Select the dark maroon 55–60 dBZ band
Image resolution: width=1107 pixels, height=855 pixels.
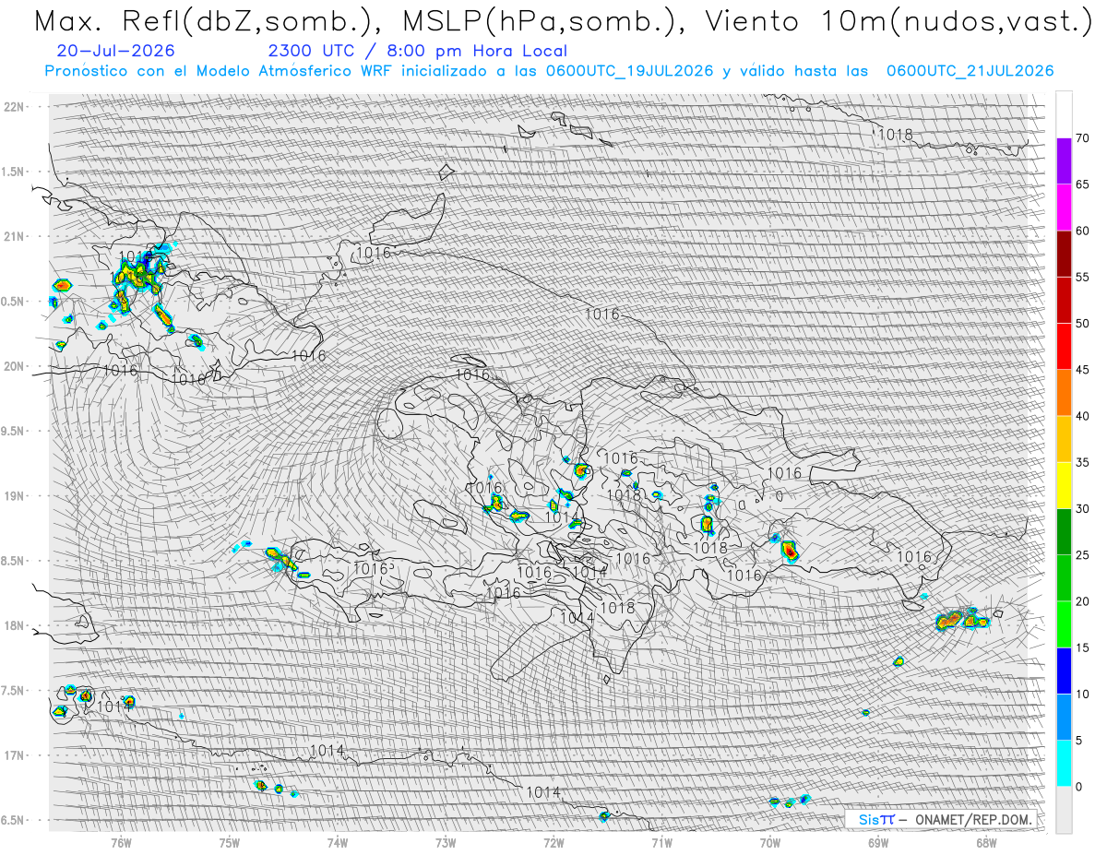tap(1064, 254)
